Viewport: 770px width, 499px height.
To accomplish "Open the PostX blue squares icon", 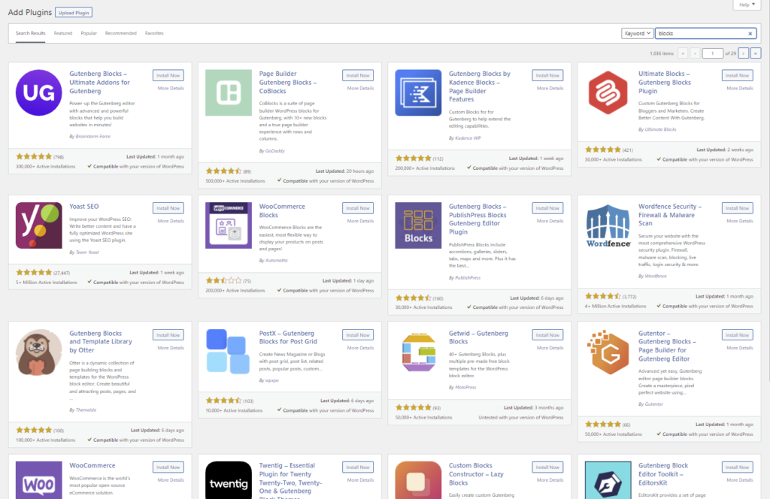I will click(229, 352).
